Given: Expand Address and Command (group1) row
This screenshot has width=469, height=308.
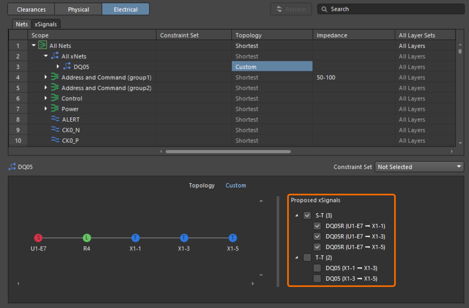Looking at the screenshot, I should click(x=45, y=77).
